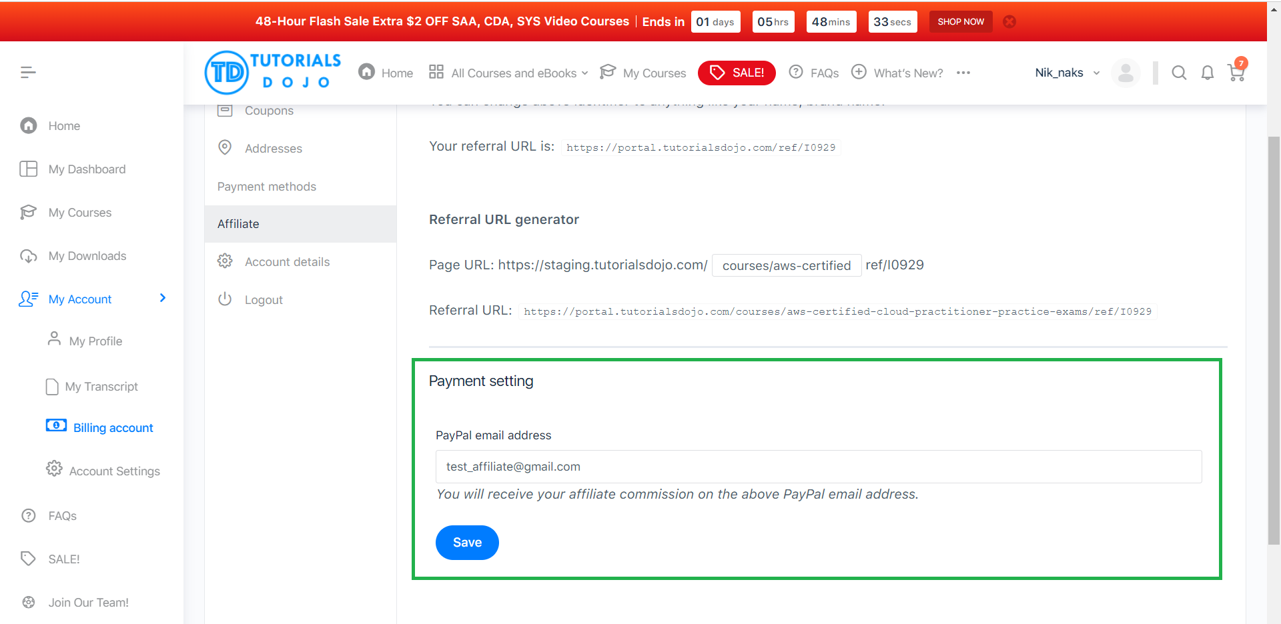Click the Tutorials Dojo logo
This screenshot has height=624, width=1281.
[273, 73]
